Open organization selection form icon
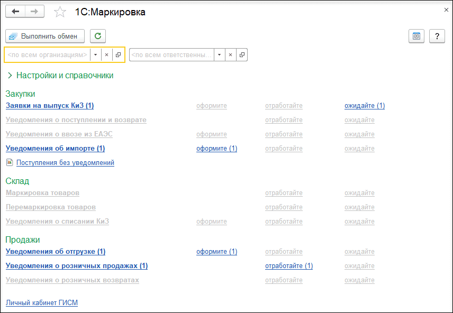Screen dimensions: 453x313 (118, 55)
